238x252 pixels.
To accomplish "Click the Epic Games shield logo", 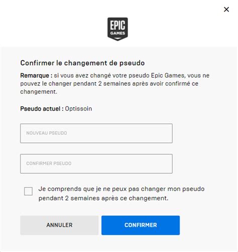I will [x=117, y=29].
